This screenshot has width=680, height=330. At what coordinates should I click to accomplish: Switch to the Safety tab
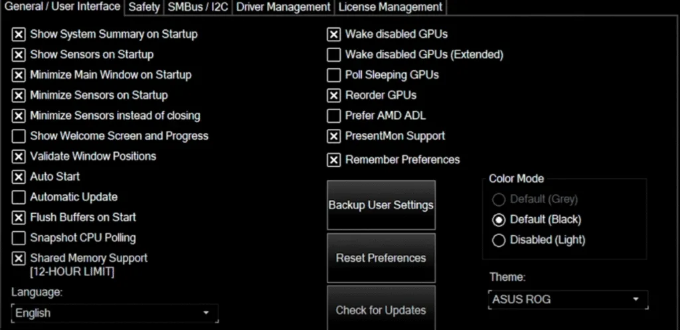click(144, 7)
